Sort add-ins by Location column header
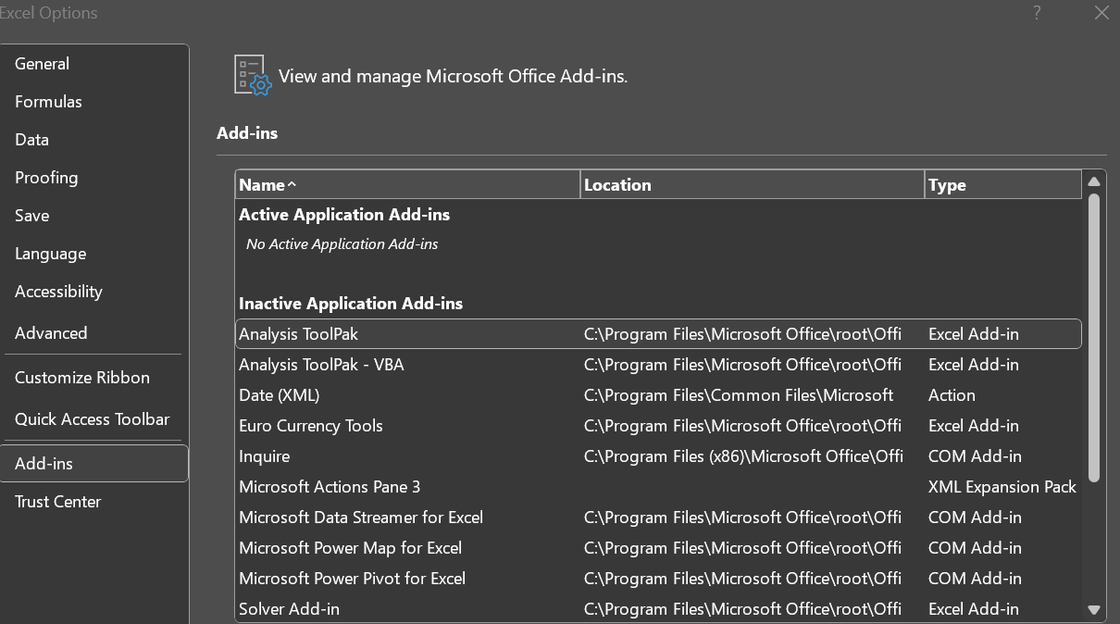The width and height of the screenshot is (1120, 624). point(753,185)
